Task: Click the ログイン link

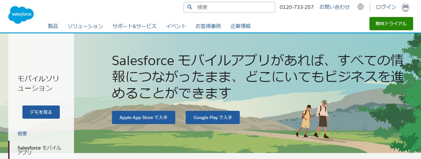Action: [386, 7]
